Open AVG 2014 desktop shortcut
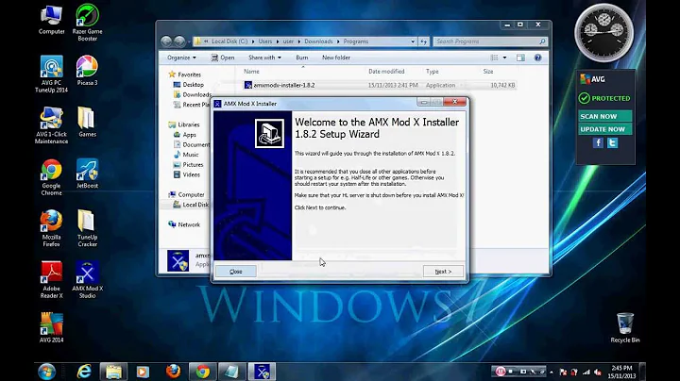The height and width of the screenshot is (381, 680). click(51, 328)
